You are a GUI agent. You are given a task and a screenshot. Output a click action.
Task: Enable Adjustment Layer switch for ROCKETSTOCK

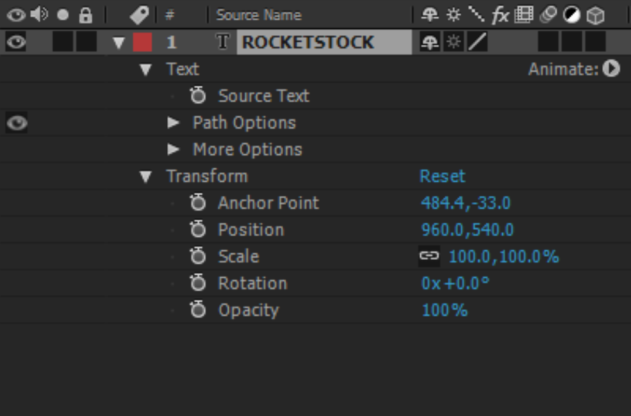572,42
